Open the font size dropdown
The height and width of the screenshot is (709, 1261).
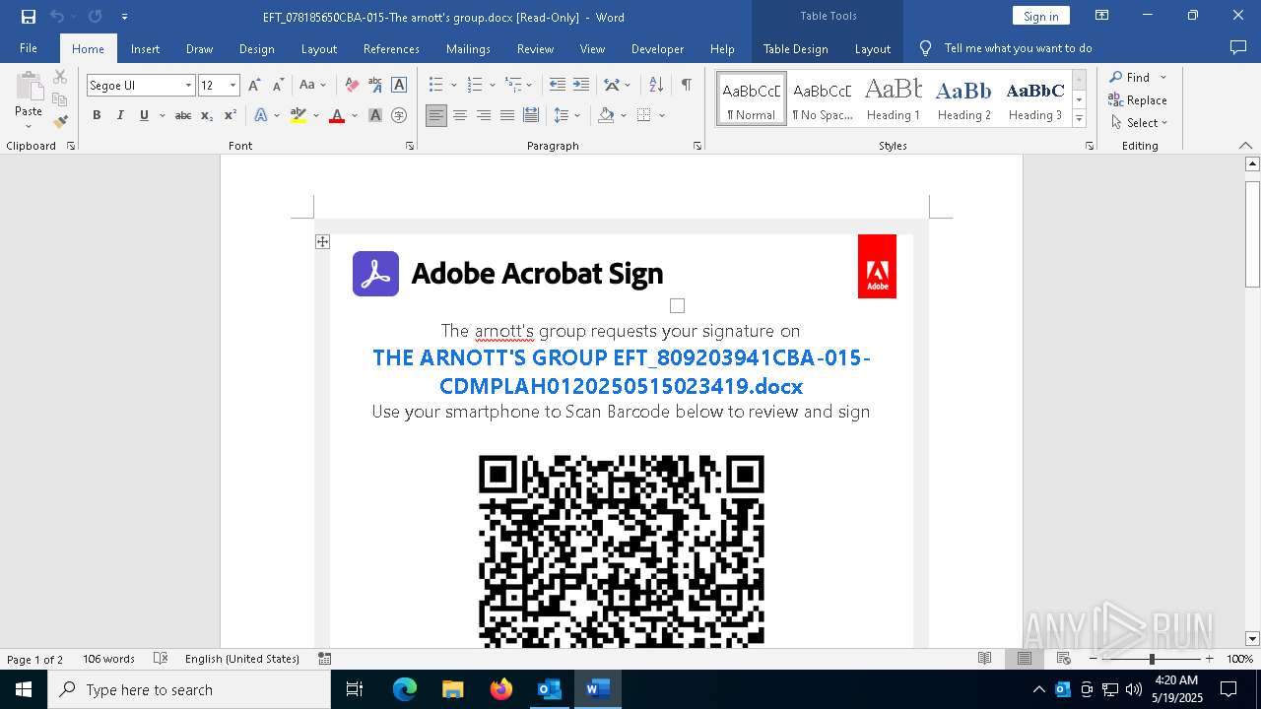coord(232,86)
